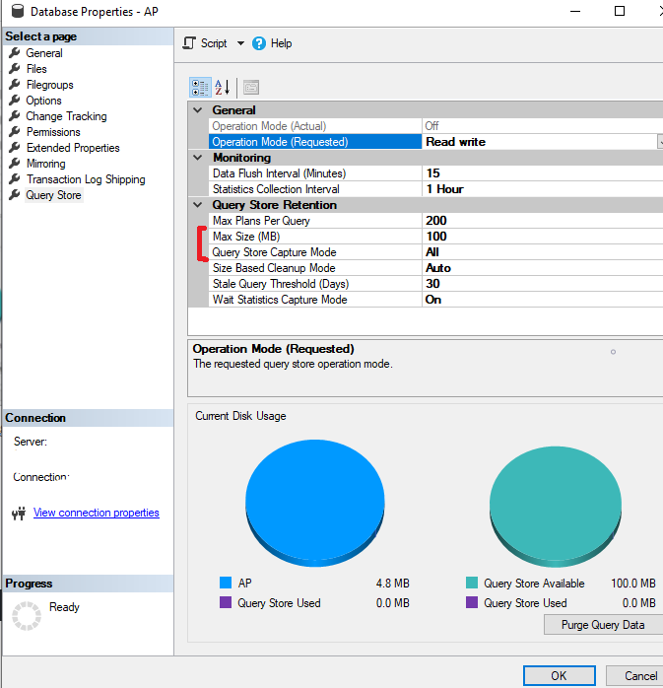Collapse the Monitoring property category
The image size is (663, 688).
[198, 158]
